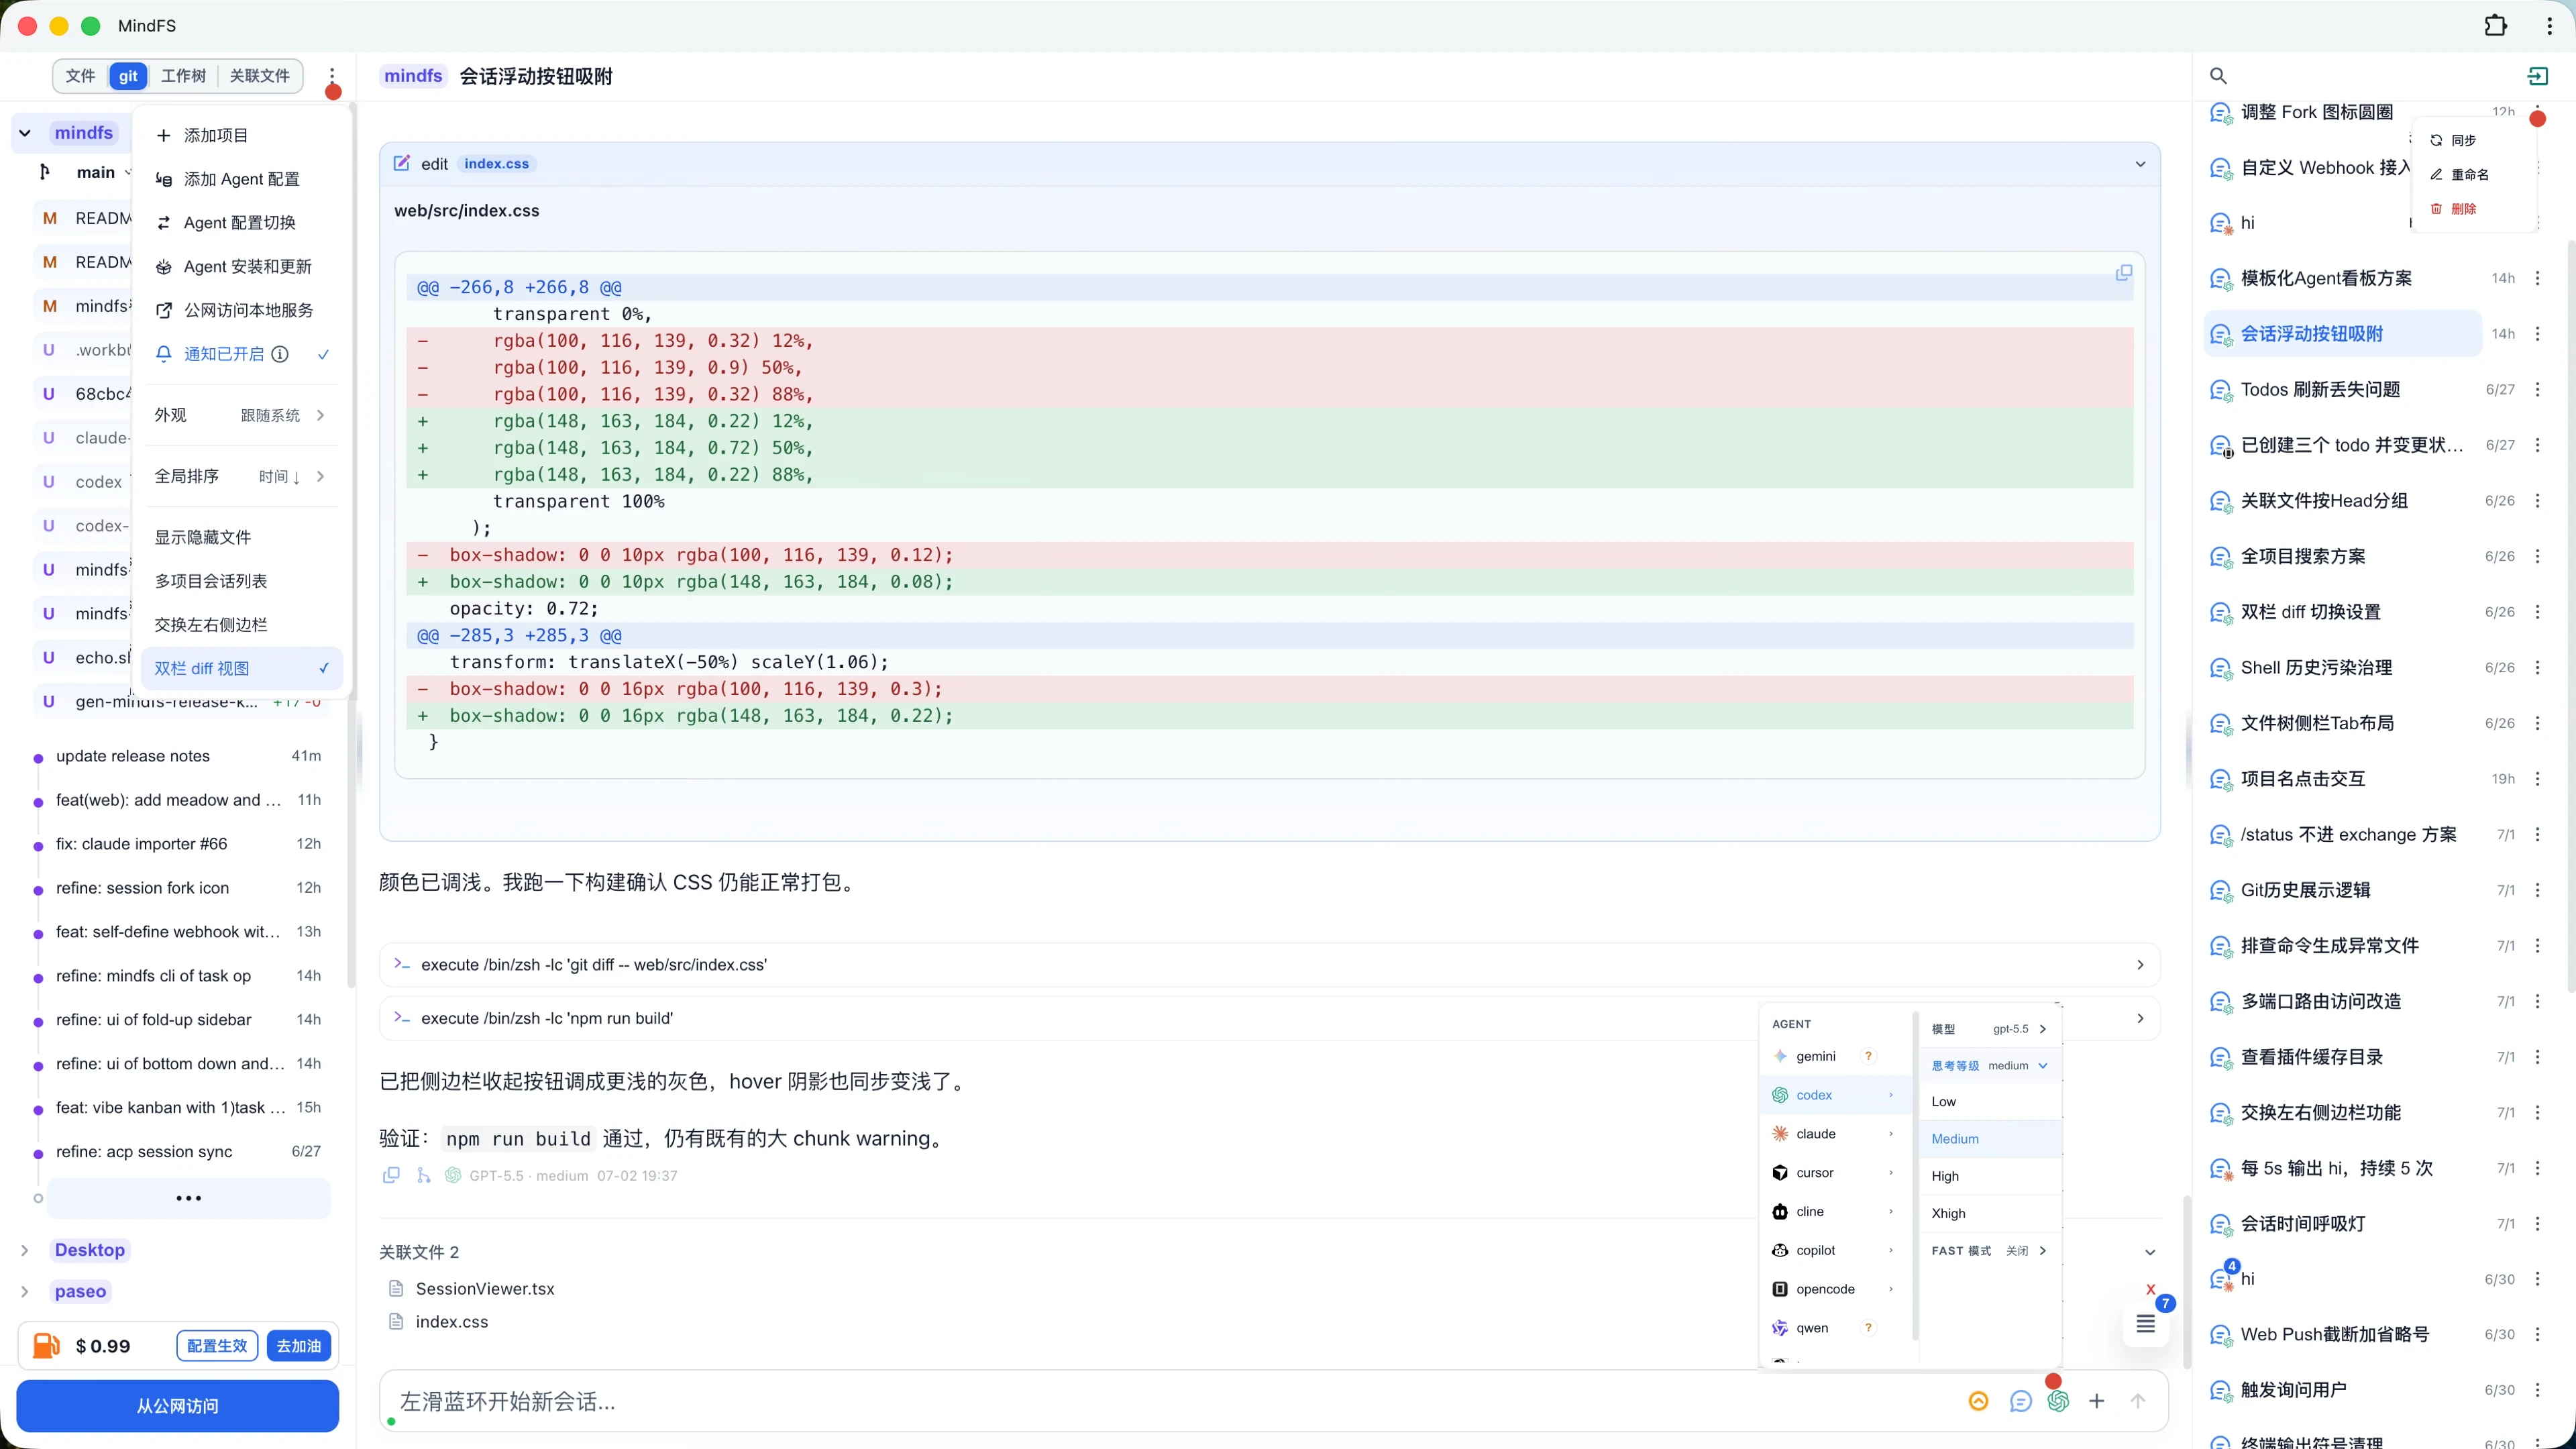The height and width of the screenshot is (1449, 2576).
Task: Switch to the 工作树 tab
Action: click(183, 76)
